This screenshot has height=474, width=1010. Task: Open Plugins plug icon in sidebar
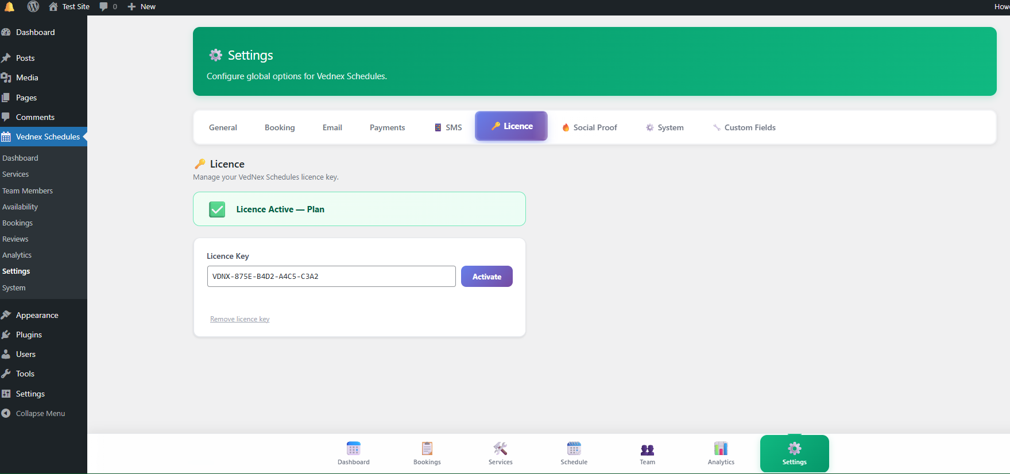pyautogui.click(x=6, y=335)
